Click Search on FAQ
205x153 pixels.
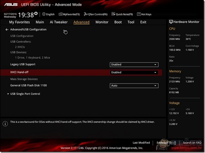(x=192, y=143)
